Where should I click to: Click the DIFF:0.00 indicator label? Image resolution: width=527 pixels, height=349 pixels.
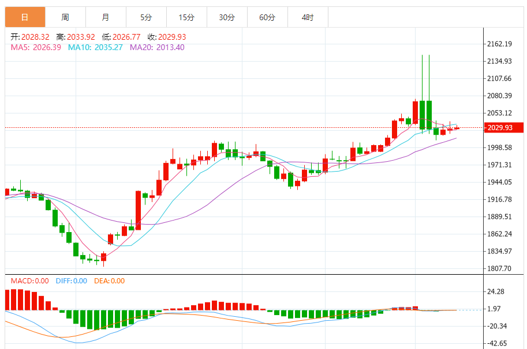pos(71,281)
